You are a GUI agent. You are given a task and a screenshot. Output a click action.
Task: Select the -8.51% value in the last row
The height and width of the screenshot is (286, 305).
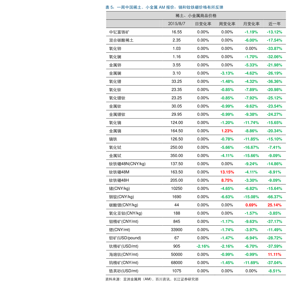coord(275,271)
